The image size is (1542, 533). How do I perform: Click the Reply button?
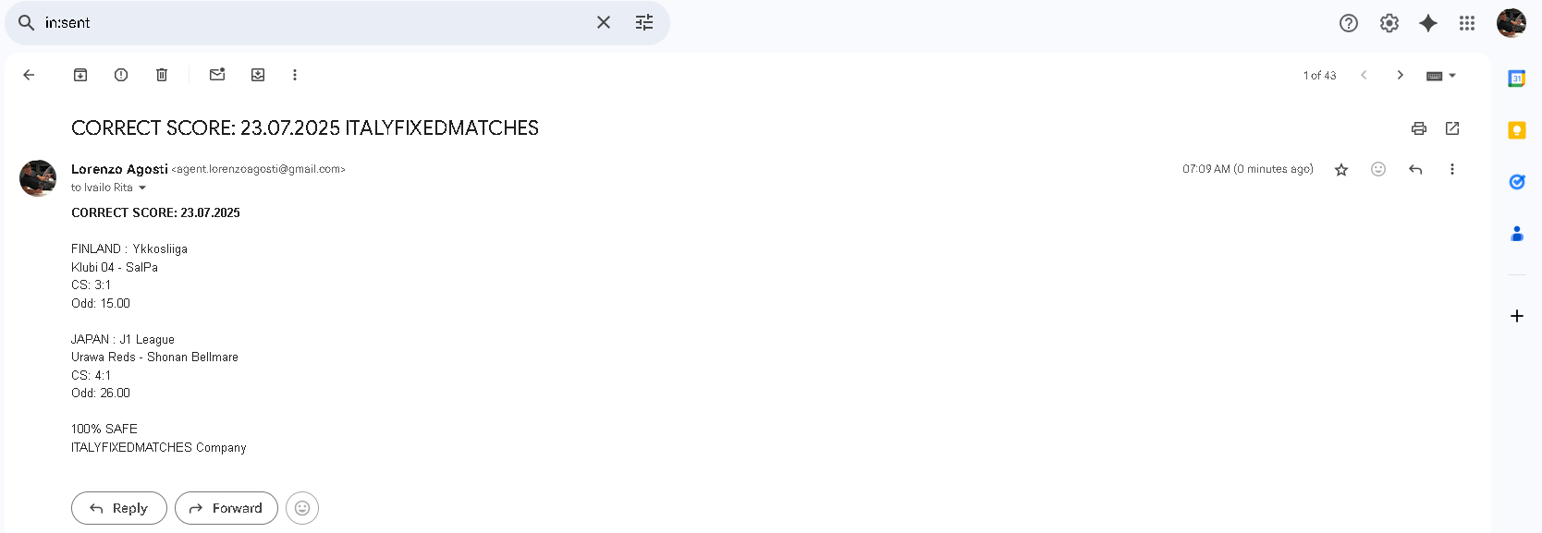119,508
